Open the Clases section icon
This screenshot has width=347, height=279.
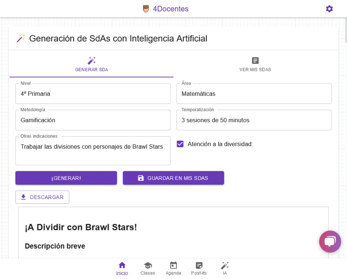click(148, 265)
